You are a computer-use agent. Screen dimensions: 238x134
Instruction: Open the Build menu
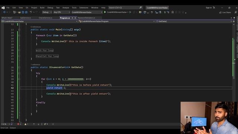click(x=42, y=7)
